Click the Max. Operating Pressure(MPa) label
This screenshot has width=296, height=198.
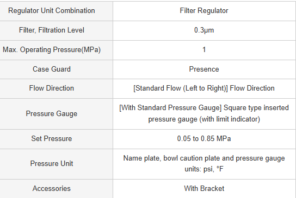click(52, 50)
